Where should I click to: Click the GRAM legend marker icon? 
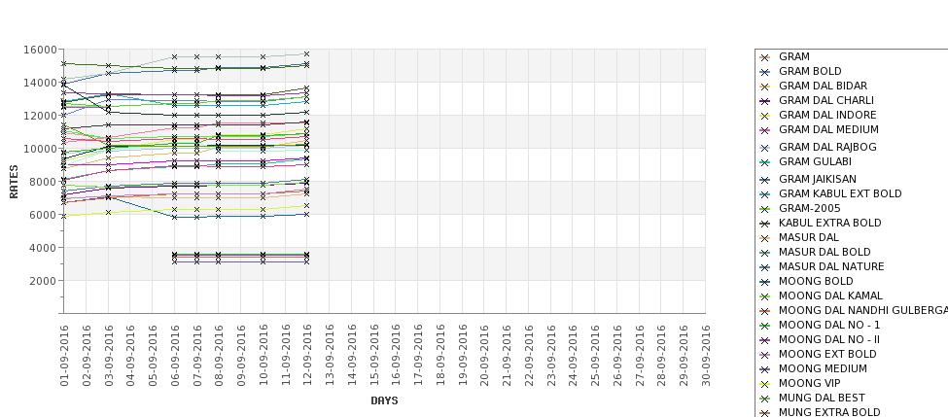point(765,57)
